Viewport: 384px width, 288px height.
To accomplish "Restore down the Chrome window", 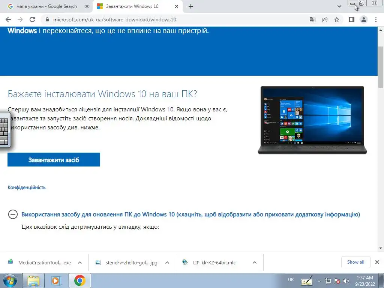I will [x=362, y=3].
